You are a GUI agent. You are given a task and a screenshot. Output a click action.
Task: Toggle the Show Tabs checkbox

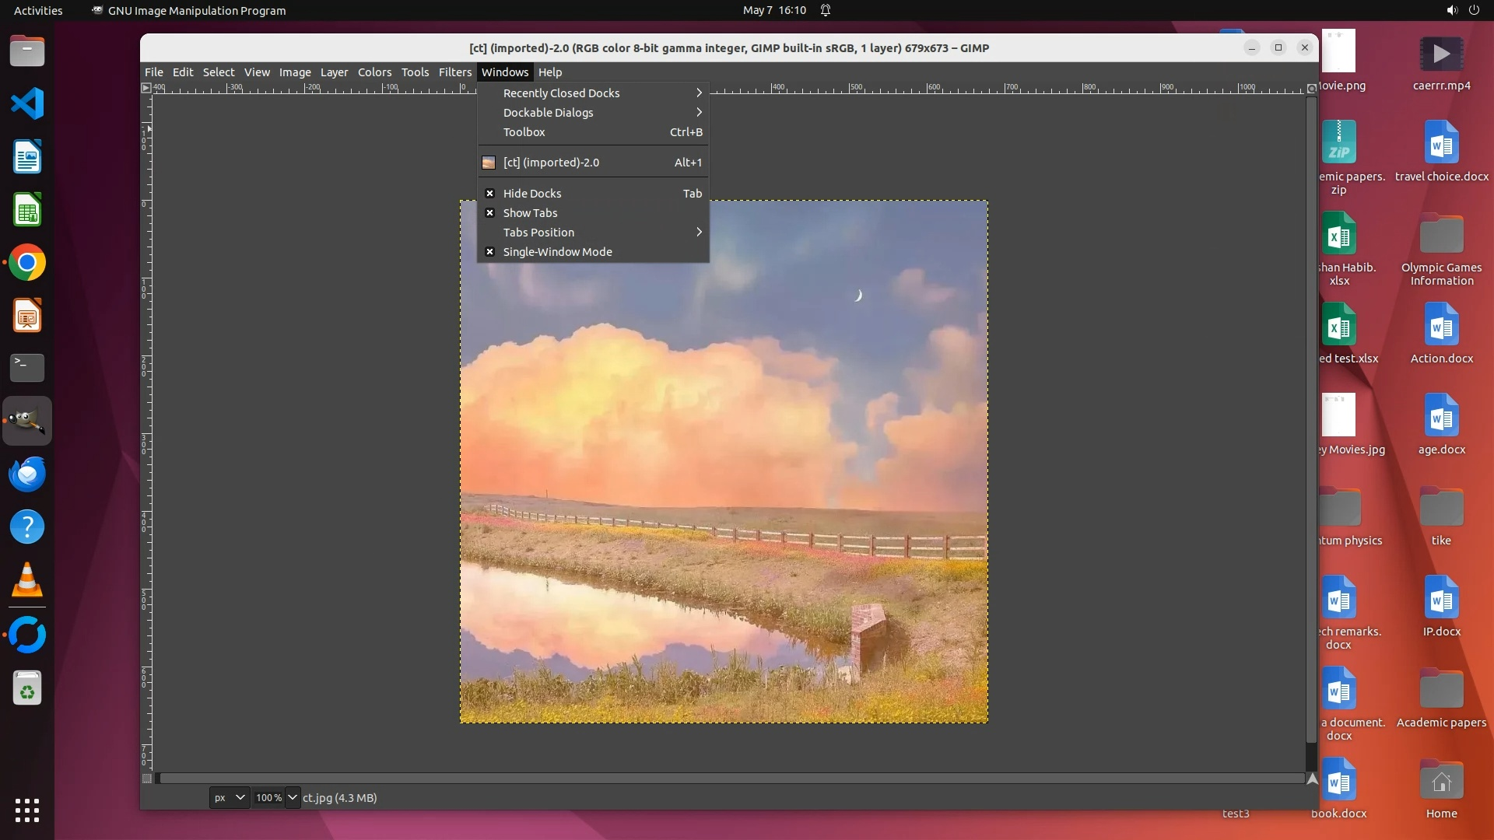point(490,213)
